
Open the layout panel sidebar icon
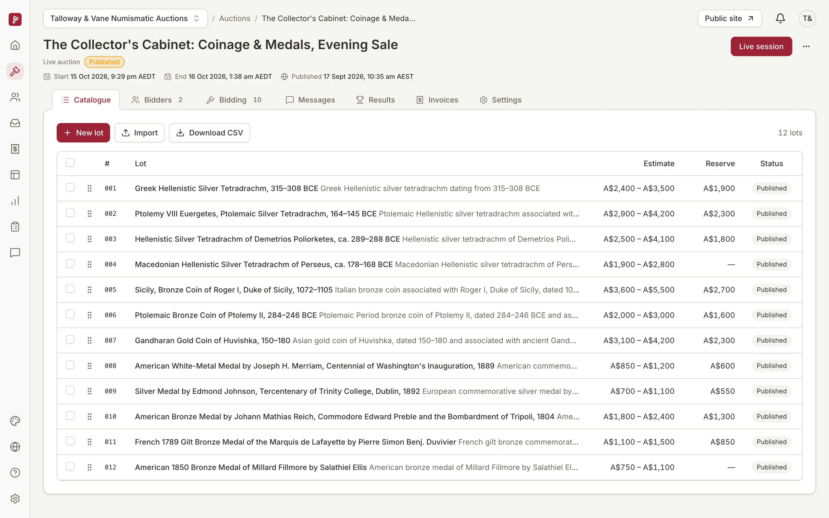(15, 175)
